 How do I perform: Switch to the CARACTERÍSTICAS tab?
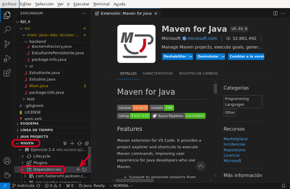click(158, 73)
